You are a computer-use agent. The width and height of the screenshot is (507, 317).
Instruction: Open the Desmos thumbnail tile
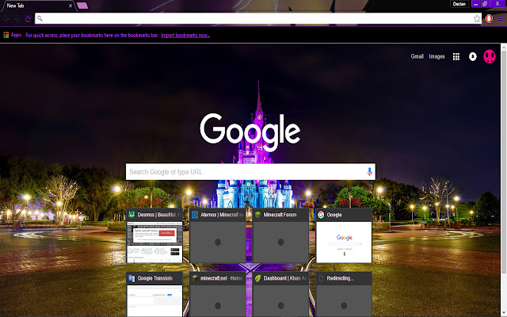tap(154, 235)
